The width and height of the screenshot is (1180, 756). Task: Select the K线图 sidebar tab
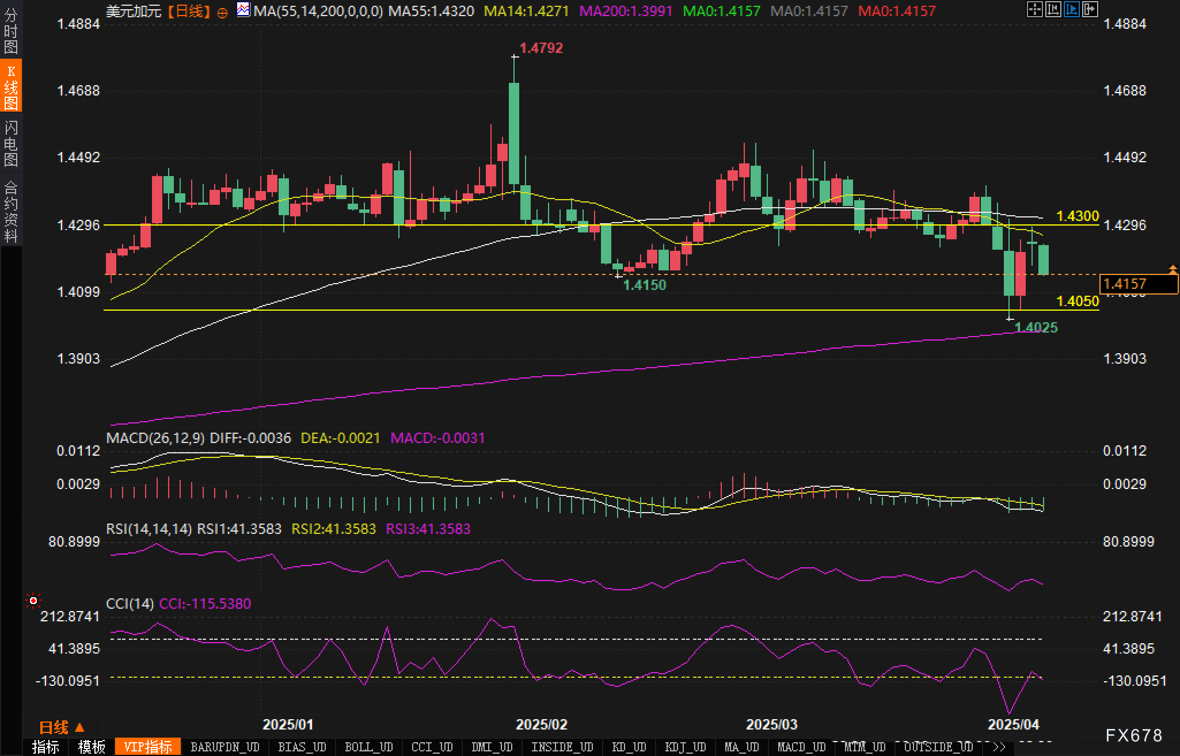[x=11, y=86]
